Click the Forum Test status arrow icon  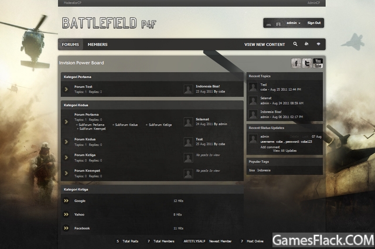click(66, 89)
